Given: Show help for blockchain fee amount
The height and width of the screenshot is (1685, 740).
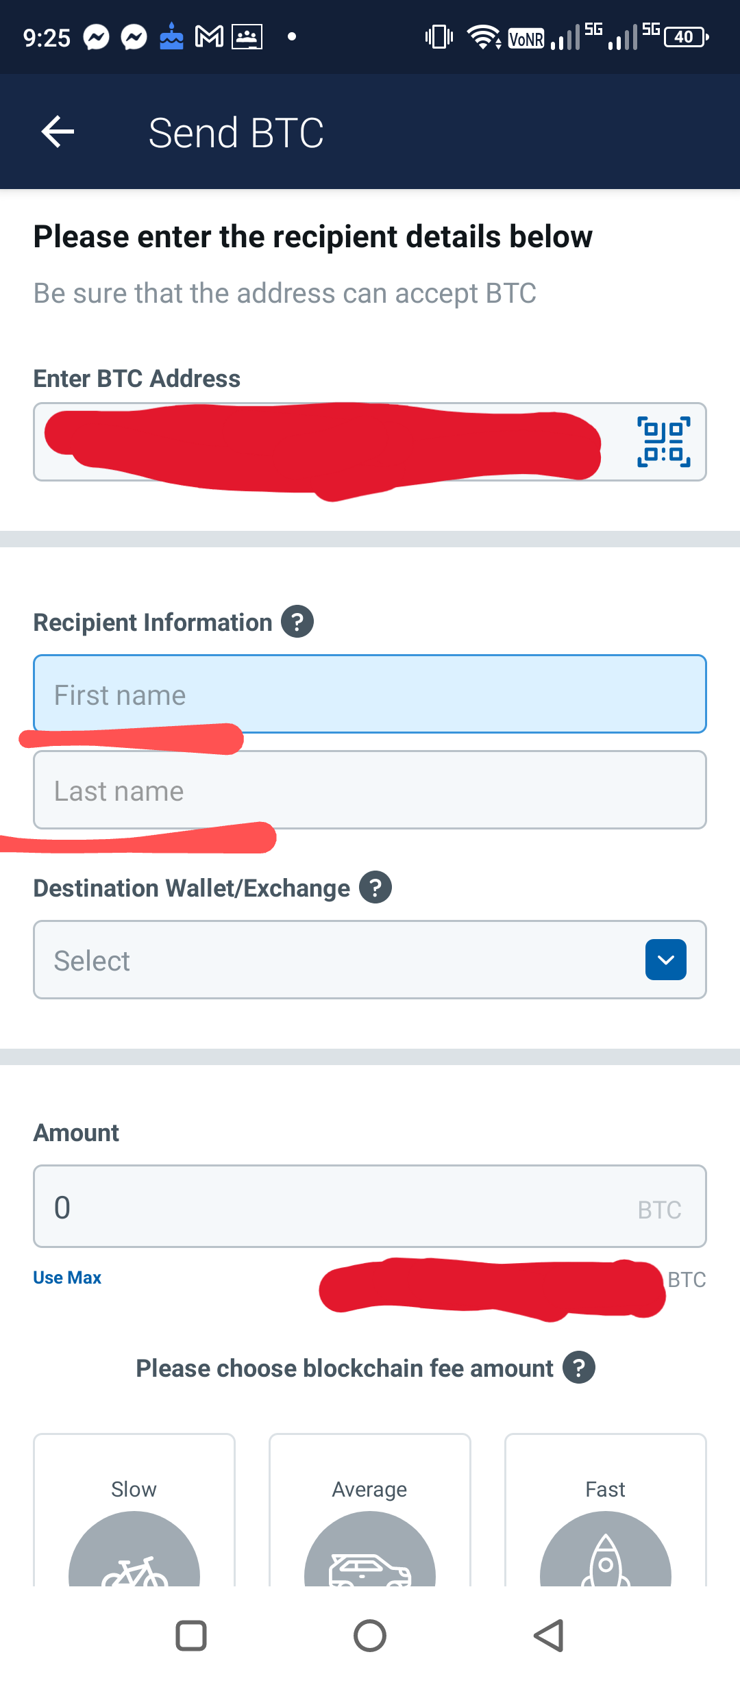Looking at the screenshot, I should tap(579, 1367).
